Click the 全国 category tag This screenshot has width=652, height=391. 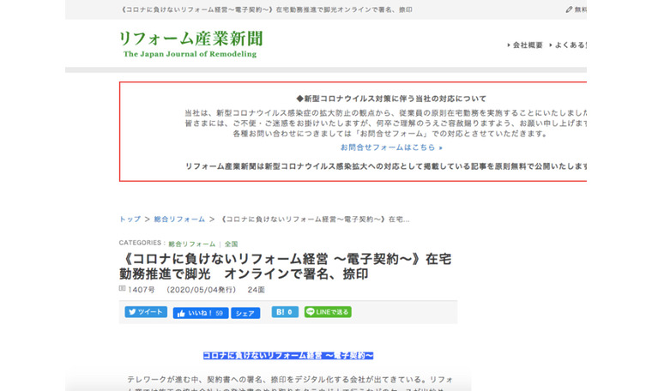[231, 244]
